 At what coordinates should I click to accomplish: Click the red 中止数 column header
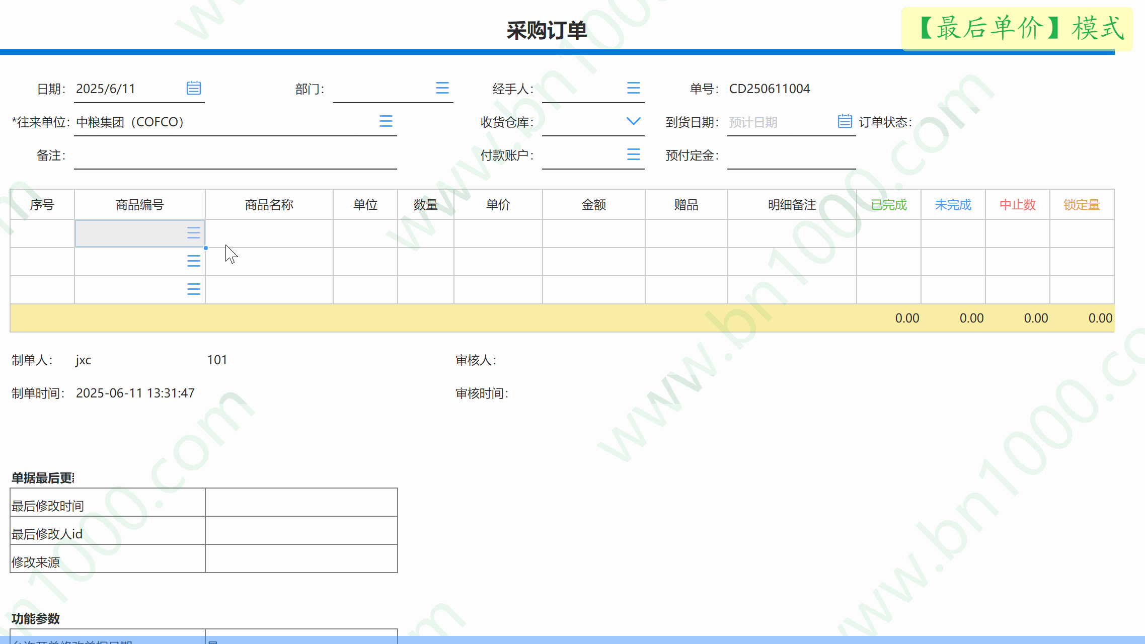click(x=1018, y=205)
